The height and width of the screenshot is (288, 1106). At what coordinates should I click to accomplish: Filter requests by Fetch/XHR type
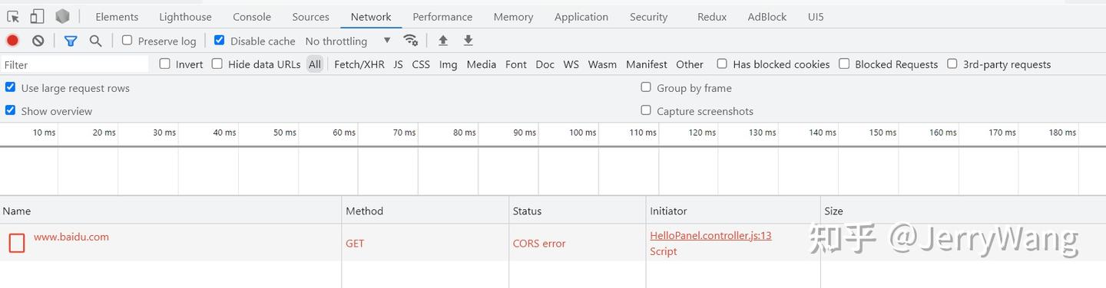point(359,64)
